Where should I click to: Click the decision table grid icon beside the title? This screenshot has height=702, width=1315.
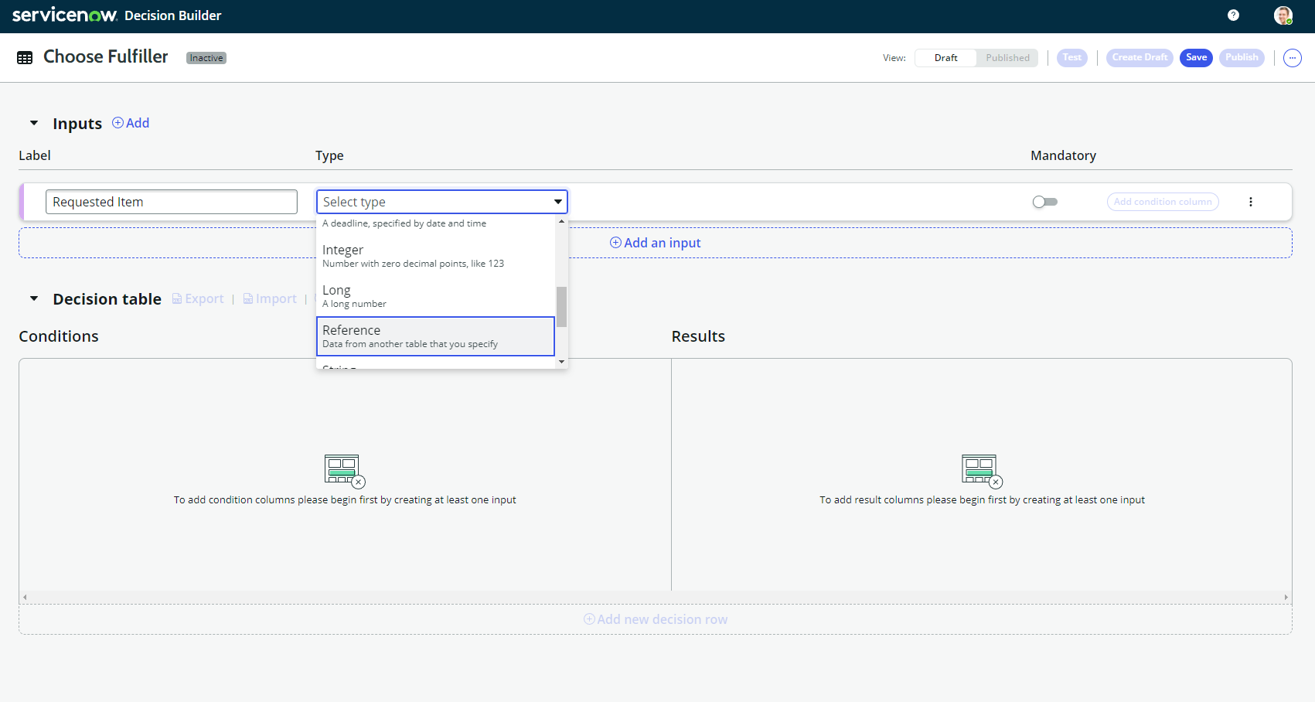pos(25,58)
